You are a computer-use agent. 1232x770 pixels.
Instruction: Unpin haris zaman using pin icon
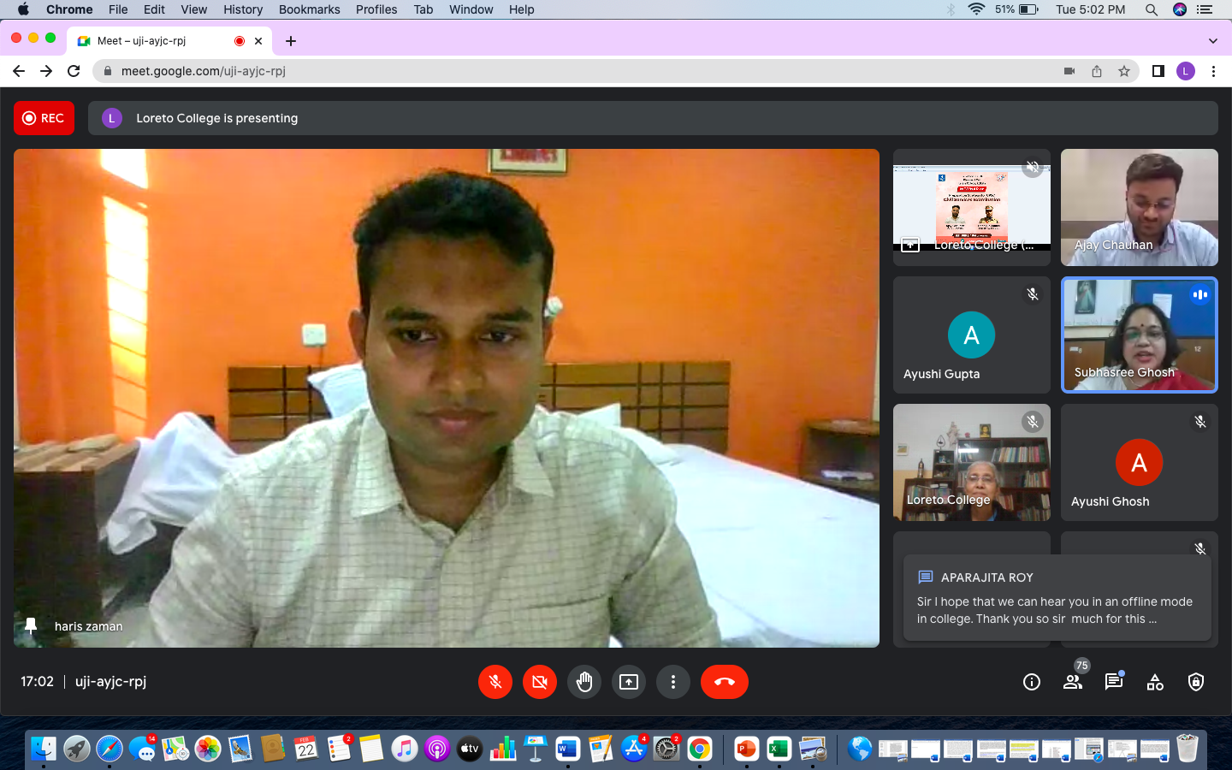[x=31, y=626]
